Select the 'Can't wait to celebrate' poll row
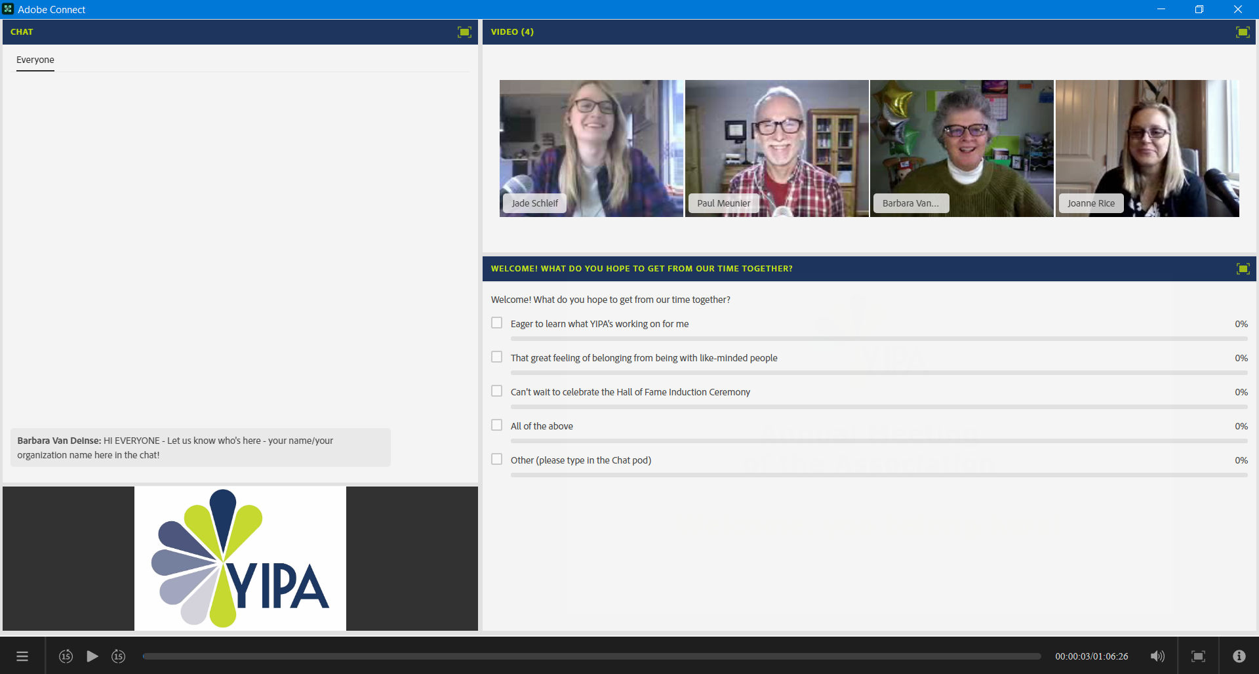 [496, 390]
